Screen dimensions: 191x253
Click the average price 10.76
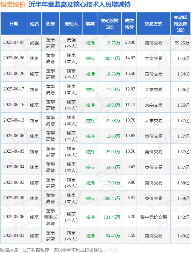click(x=130, y=120)
